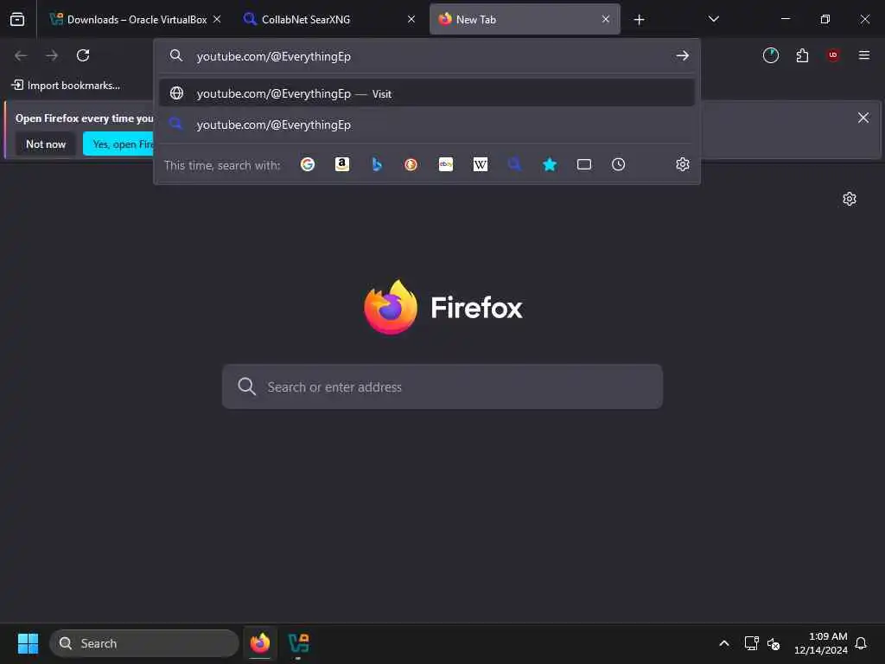Switch to CollabNet SearXNG tab
This screenshot has width=885, height=664.
pyautogui.click(x=329, y=19)
